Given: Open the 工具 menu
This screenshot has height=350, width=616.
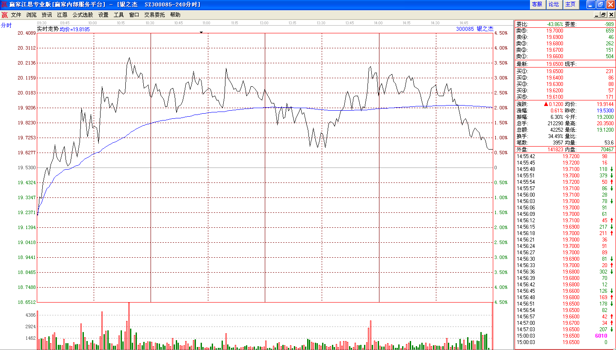Looking at the screenshot, I should click(x=118, y=15).
